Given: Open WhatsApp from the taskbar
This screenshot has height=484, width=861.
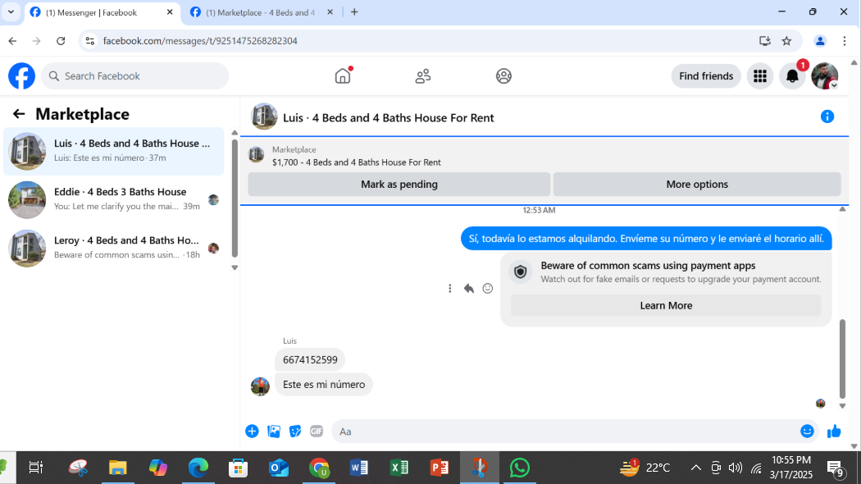Looking at the screenshot, I should 519,468.
